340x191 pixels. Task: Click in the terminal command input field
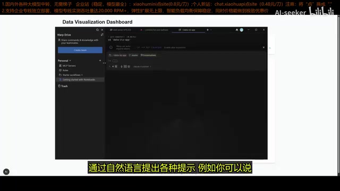coord(186,61)
